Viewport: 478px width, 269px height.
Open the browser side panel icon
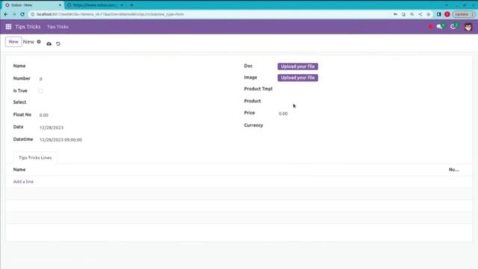pyautogui.click(x=438, y=14)
